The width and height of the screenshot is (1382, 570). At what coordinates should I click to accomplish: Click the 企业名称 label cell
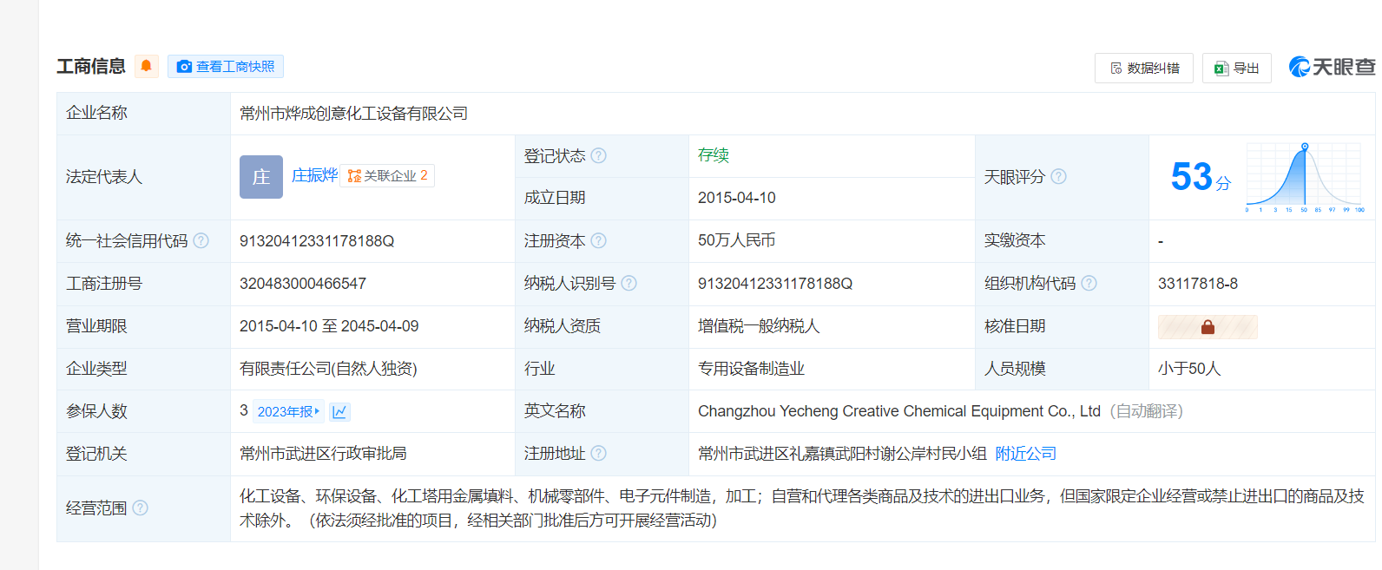click(143, 114)
